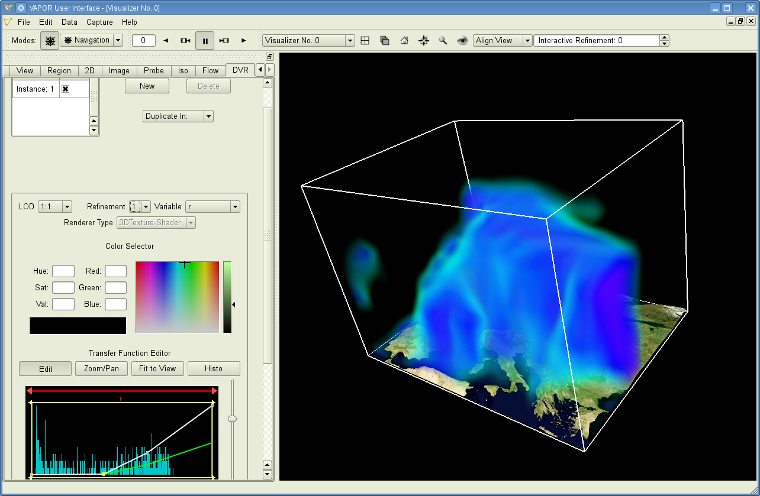Click the center view crosshair icon
Screen dimensions: 760x496
point(424,41)
